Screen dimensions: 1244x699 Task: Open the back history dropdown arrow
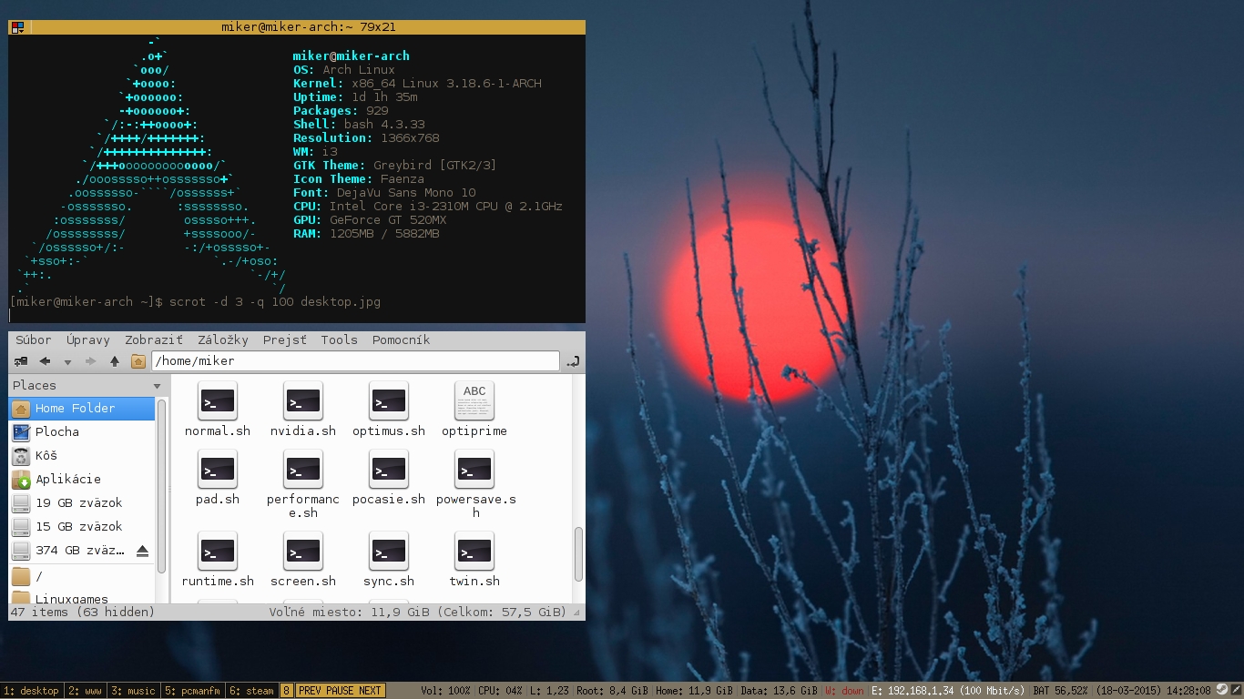pos(66,361)
